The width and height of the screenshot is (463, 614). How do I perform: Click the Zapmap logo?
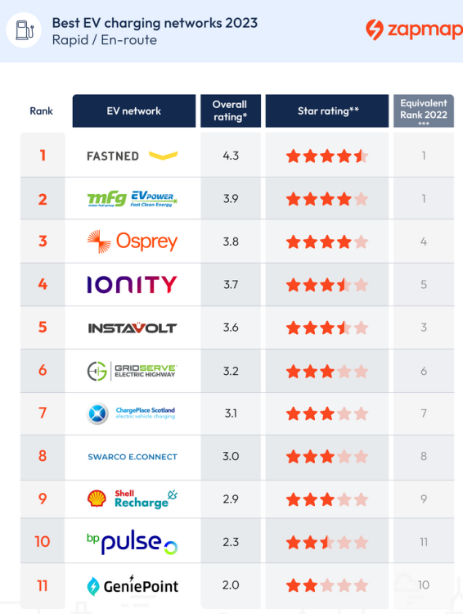[414, 29]
